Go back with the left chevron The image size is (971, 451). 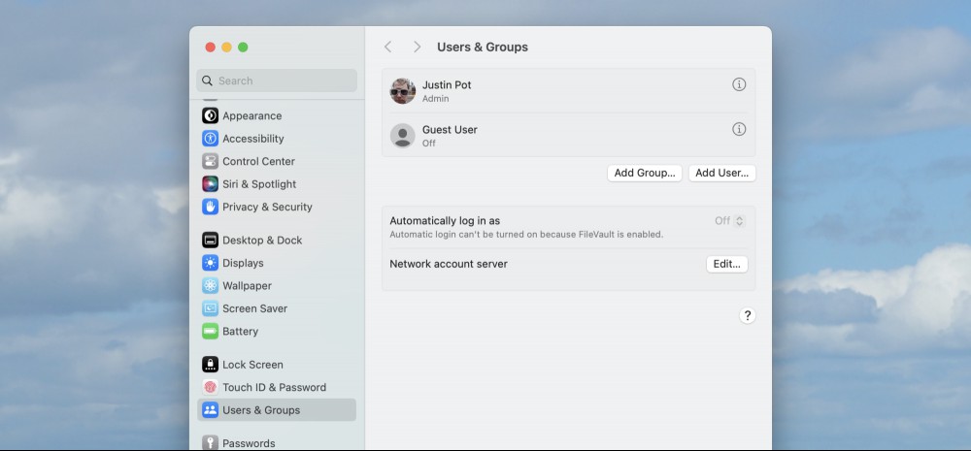(387, 47)
